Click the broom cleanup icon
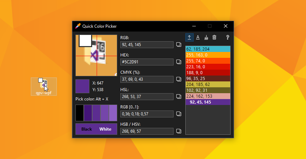The image size is (306, 159). (x=206, y=37)
